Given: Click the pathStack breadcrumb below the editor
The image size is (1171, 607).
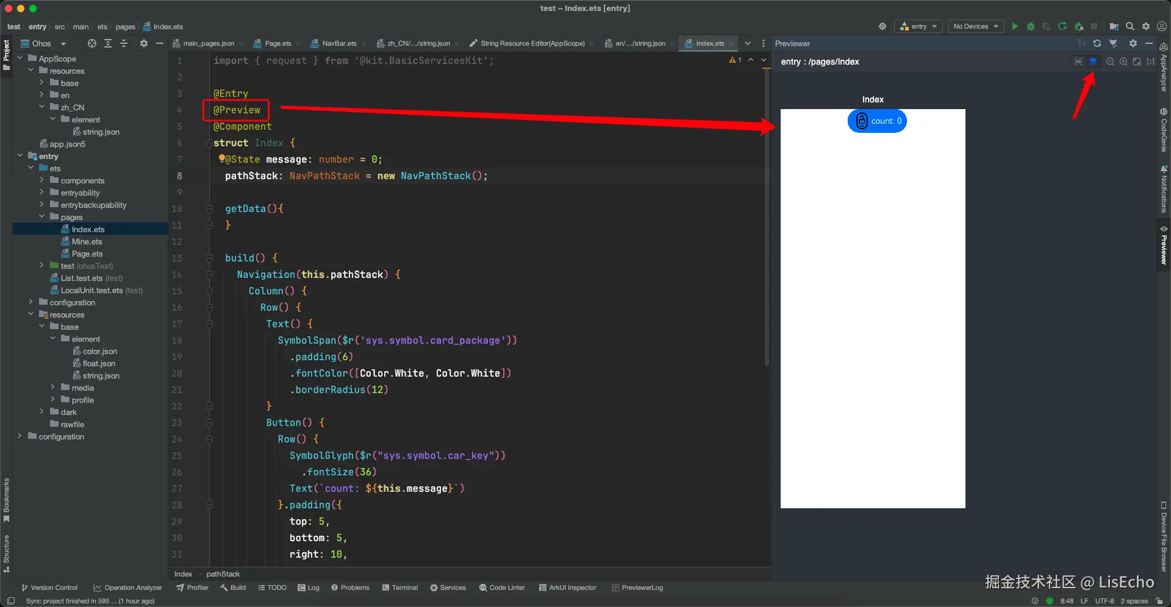Looking at the screenshot, I should click(223, 574).
